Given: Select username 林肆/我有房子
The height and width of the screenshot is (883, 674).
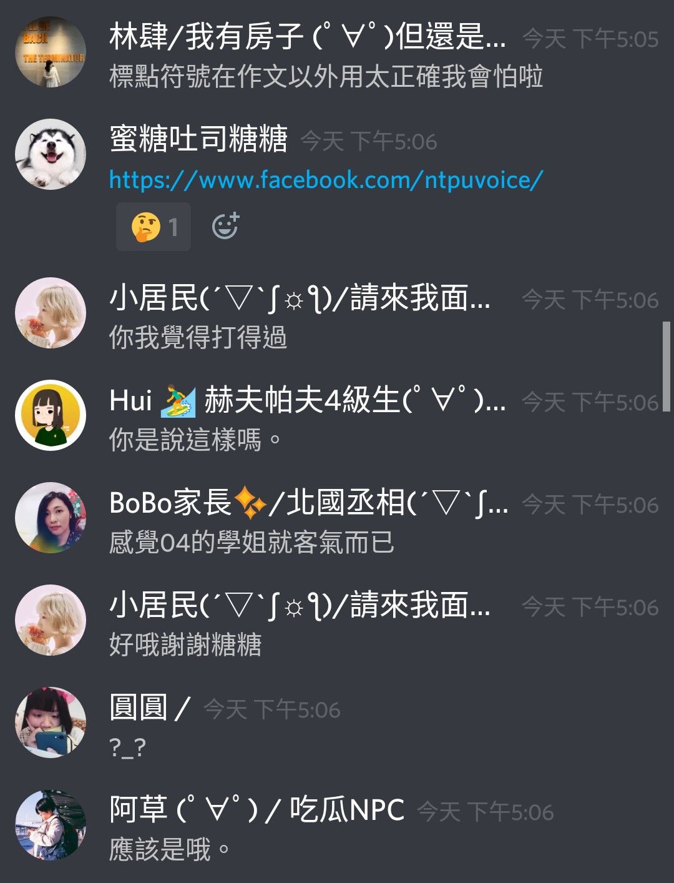Looking at the screenshot, I should click(307, 36).
